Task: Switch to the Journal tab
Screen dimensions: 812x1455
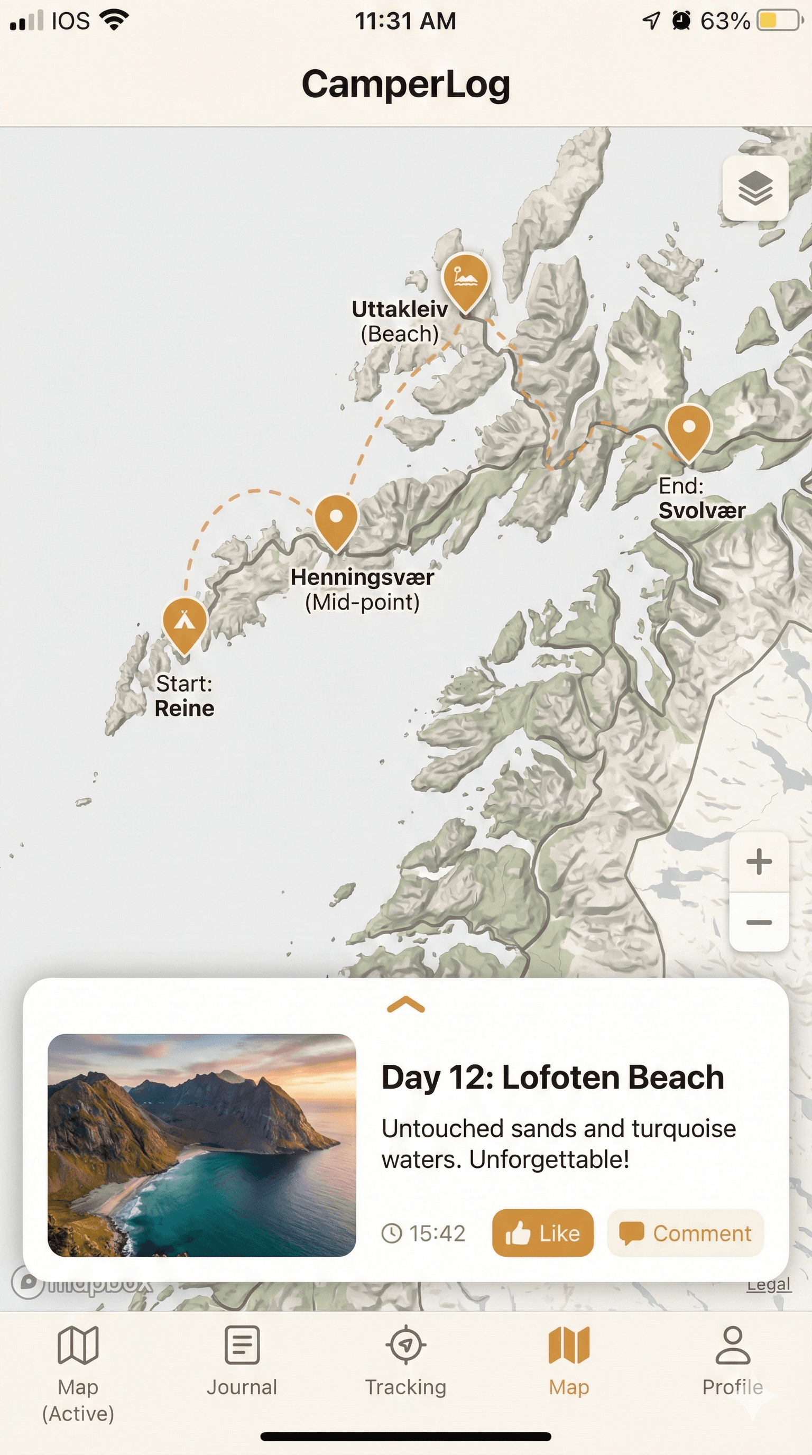Action: coord(242,1361)
